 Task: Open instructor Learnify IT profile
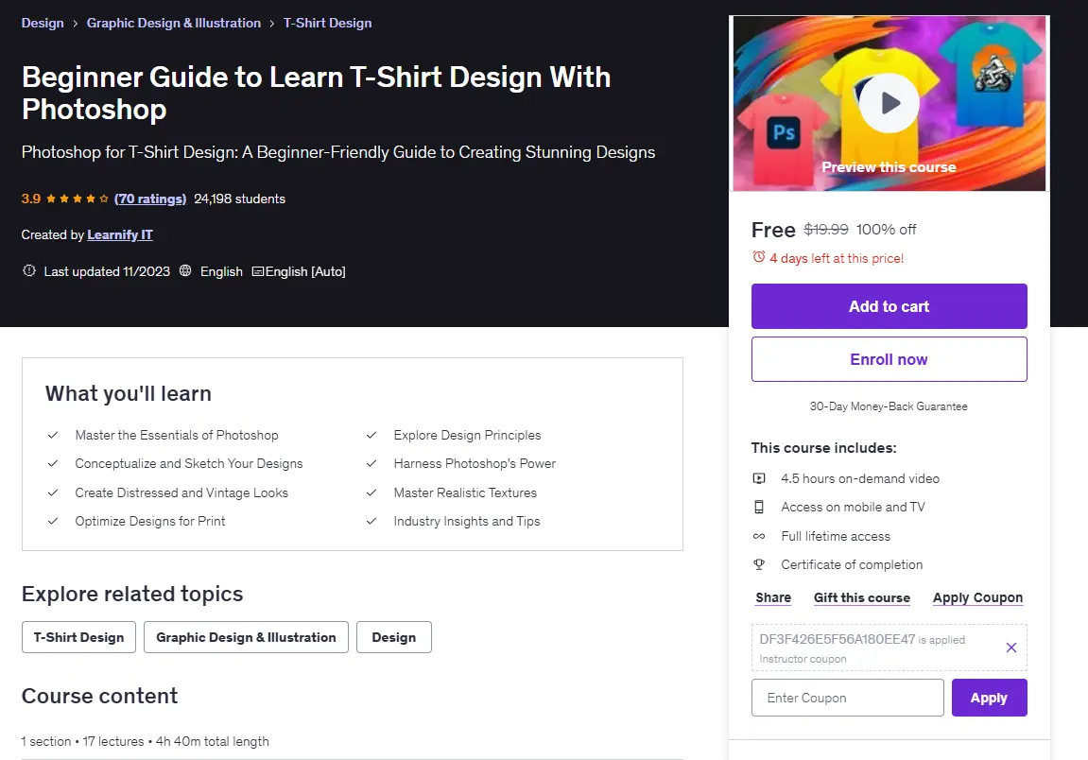click(120, 234)
